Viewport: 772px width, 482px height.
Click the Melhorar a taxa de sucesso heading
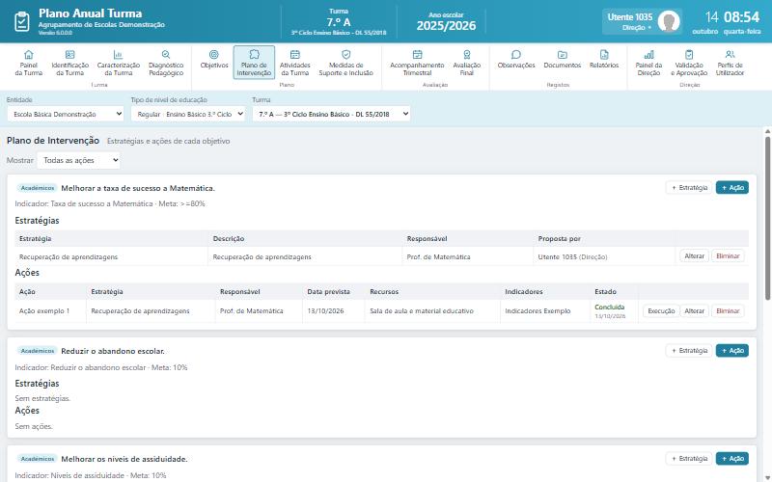tap(138, 188)
